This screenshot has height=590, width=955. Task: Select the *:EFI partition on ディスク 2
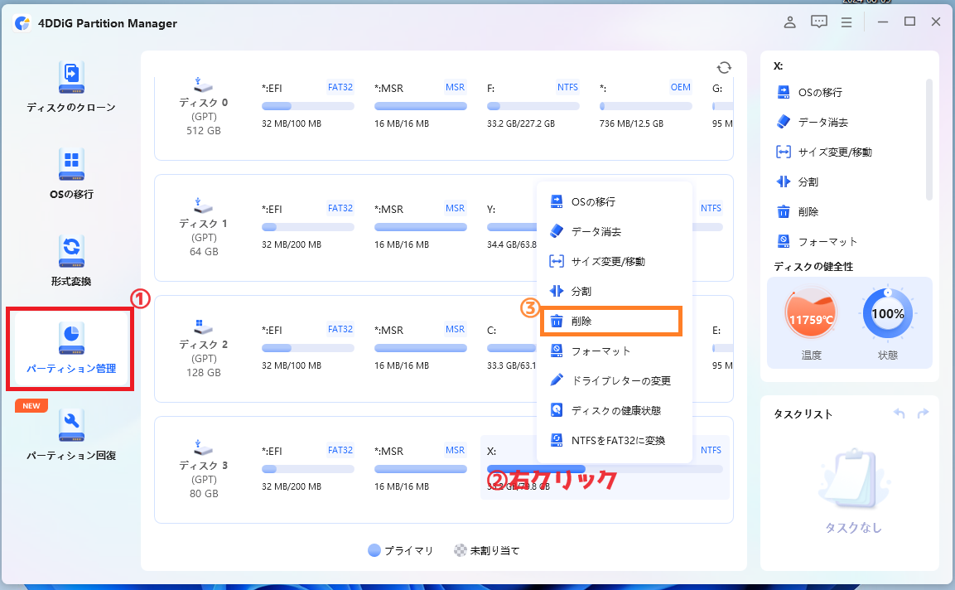point(308,347)
